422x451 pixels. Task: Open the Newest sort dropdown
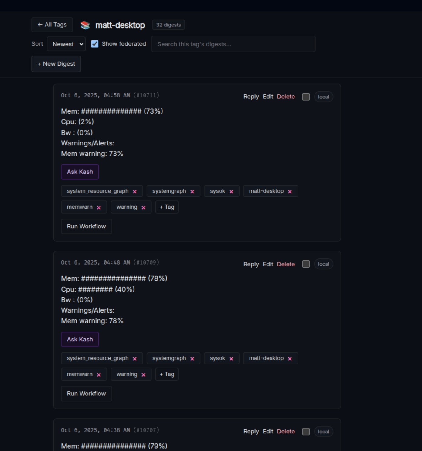point(66,44)
